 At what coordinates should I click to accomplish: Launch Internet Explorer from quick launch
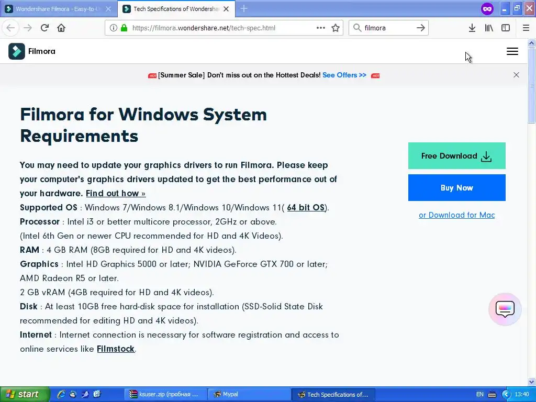pos(61,395)
